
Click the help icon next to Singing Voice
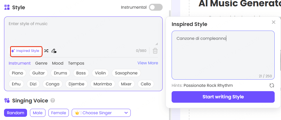53,101
